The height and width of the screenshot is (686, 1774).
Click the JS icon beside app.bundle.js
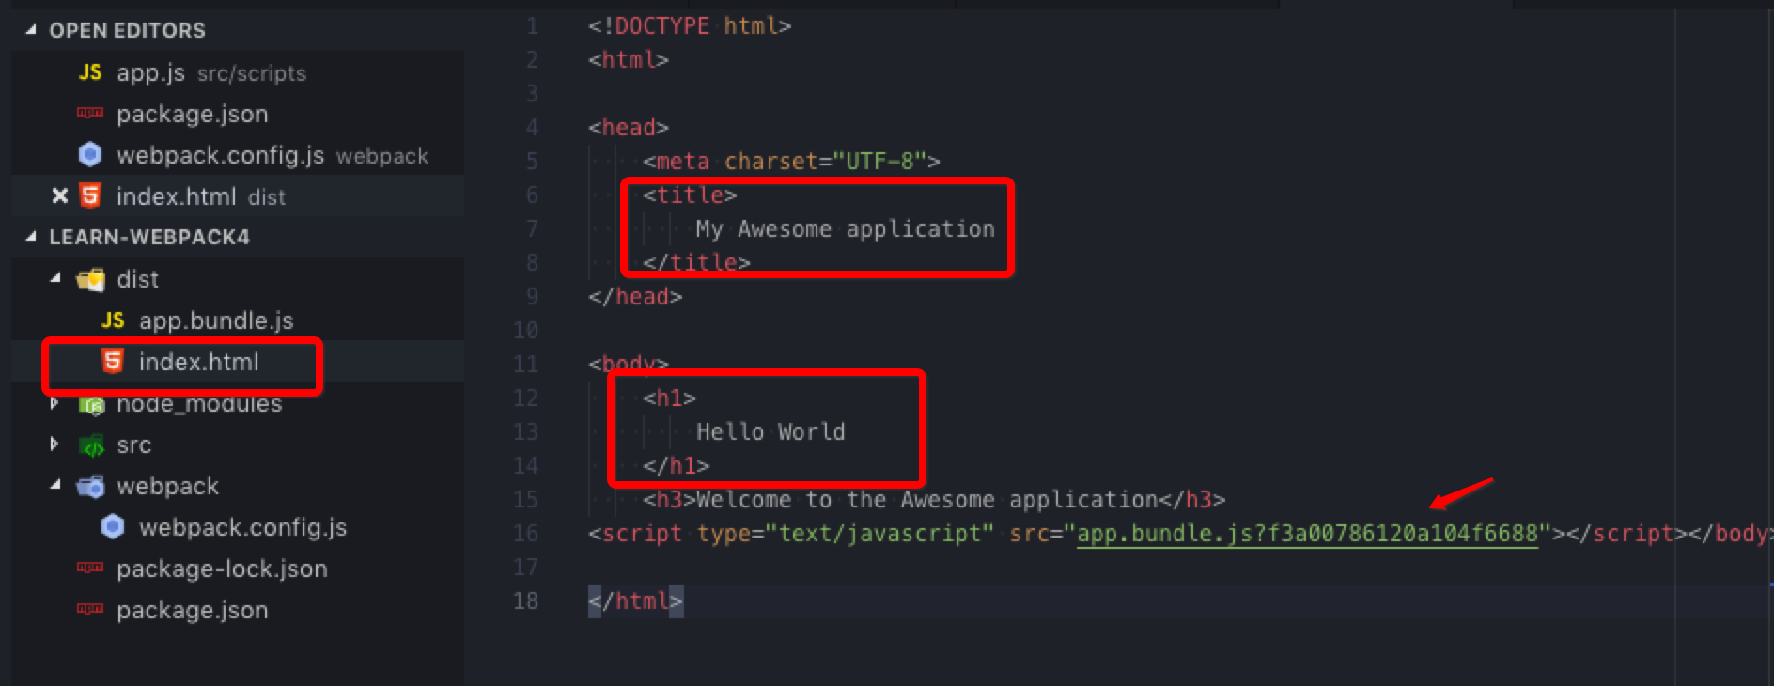click(x=113, y=320)
